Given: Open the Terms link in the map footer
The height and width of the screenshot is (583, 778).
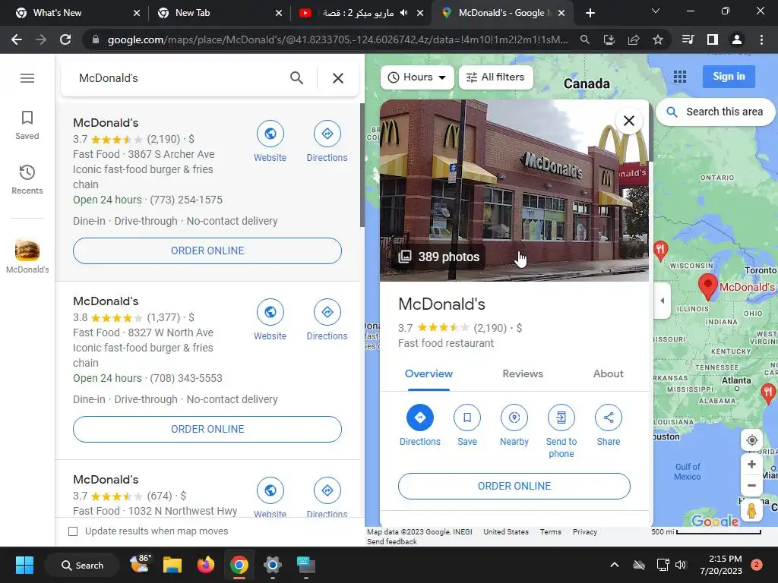Looking at the screenshot, I should [550, 532].
